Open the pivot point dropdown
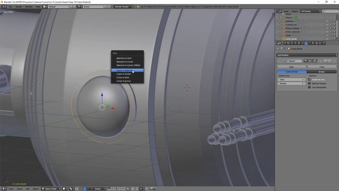 72,189
